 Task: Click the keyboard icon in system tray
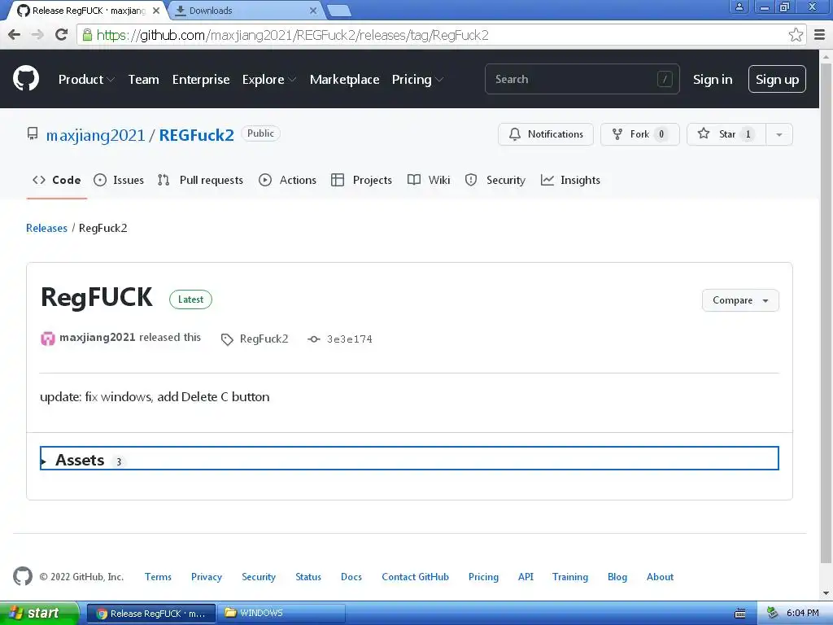(740, 614)
